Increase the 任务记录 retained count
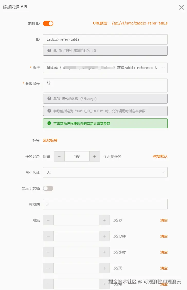This screenshot has height=290, width=187. (95, 156)
